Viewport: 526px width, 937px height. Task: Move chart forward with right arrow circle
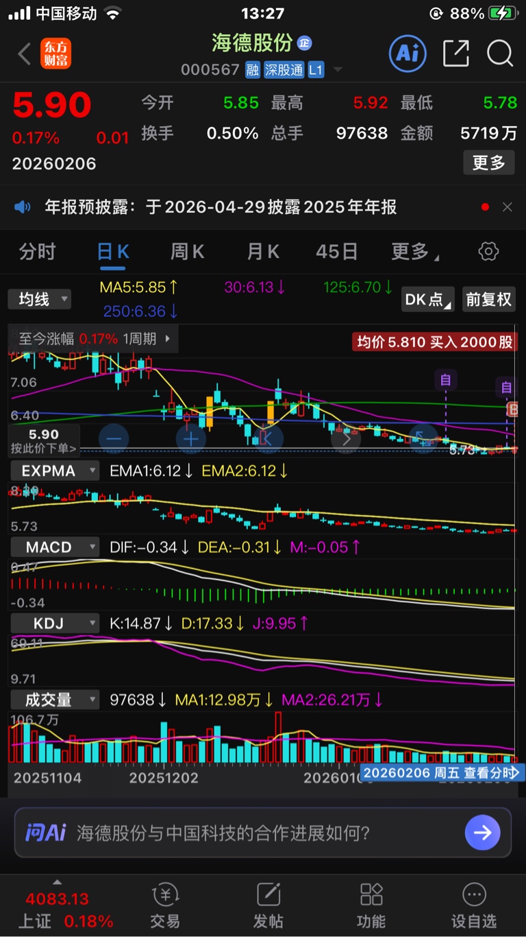(x=345, y=439)
